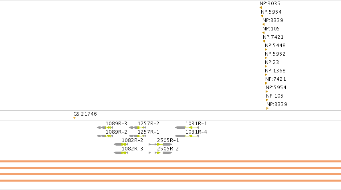Click the topmost orange track bar
The image size is (341, 190).
(x=171, y=161)
